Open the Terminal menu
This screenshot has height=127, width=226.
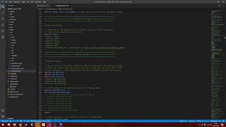pos(38,2)
